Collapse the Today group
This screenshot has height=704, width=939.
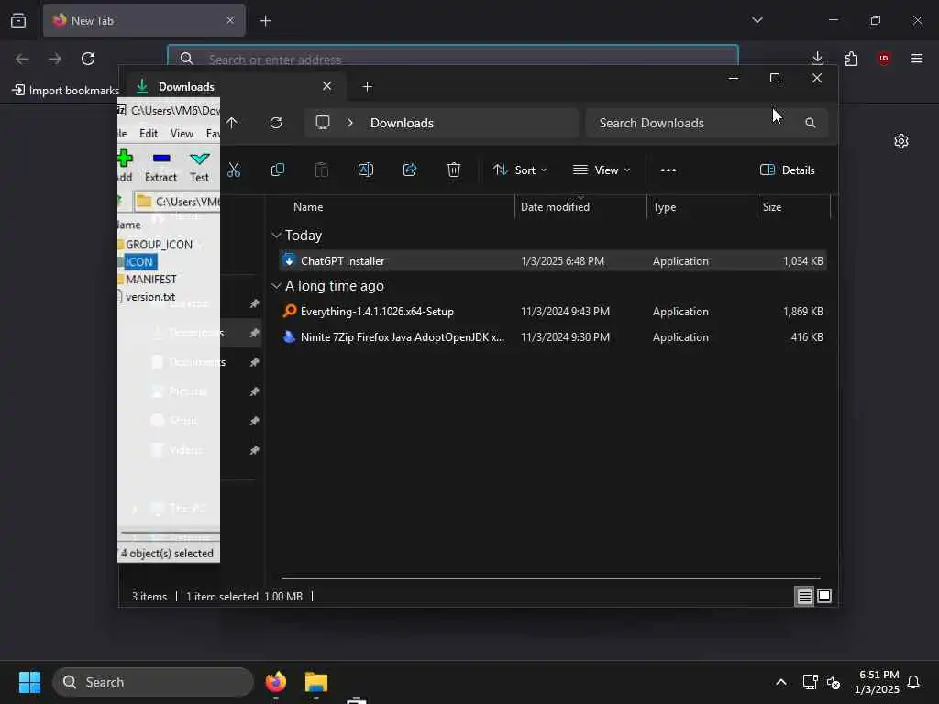(276, 236)
